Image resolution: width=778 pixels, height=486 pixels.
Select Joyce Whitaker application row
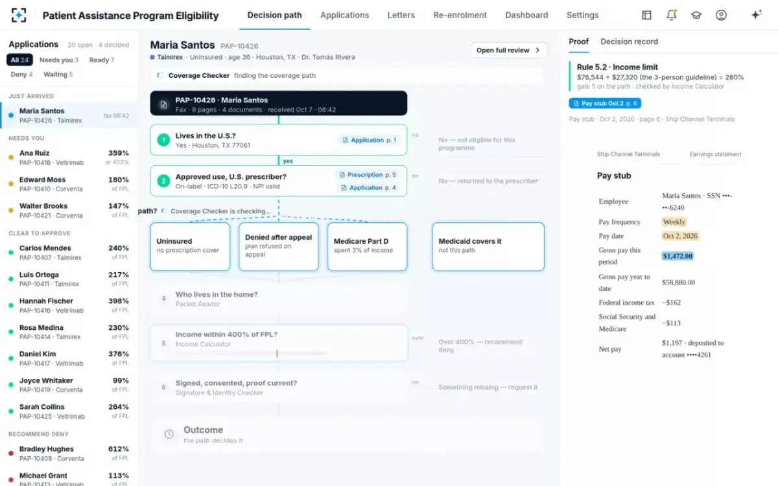(69, 385)
